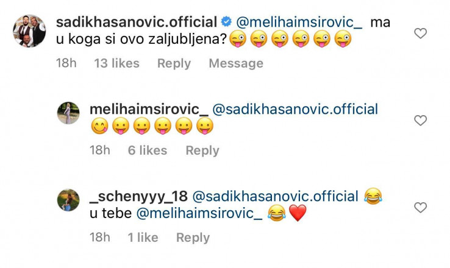This screenshot has height=268, width=450.
Task: Open the sadikhasanovic.official username in the first comment
Action: 136,23
